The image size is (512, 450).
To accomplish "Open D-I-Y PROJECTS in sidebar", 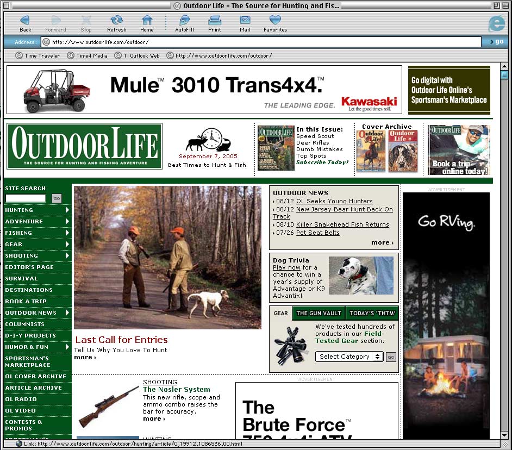I will 30,336.
